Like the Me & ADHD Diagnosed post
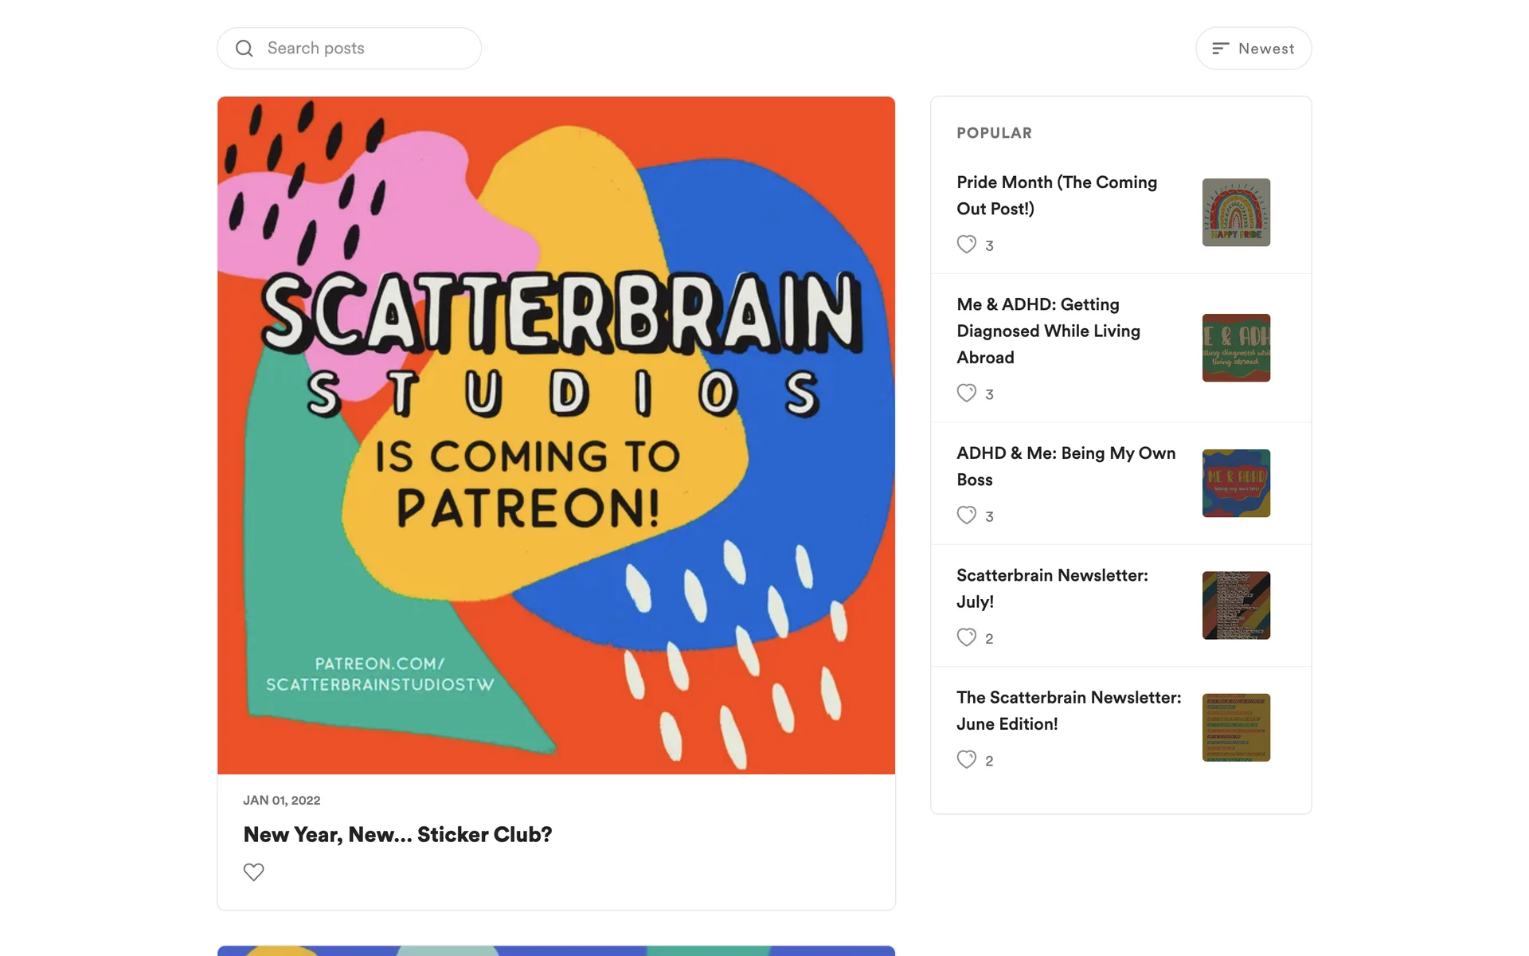1529x956 pixels. [966, 393]
